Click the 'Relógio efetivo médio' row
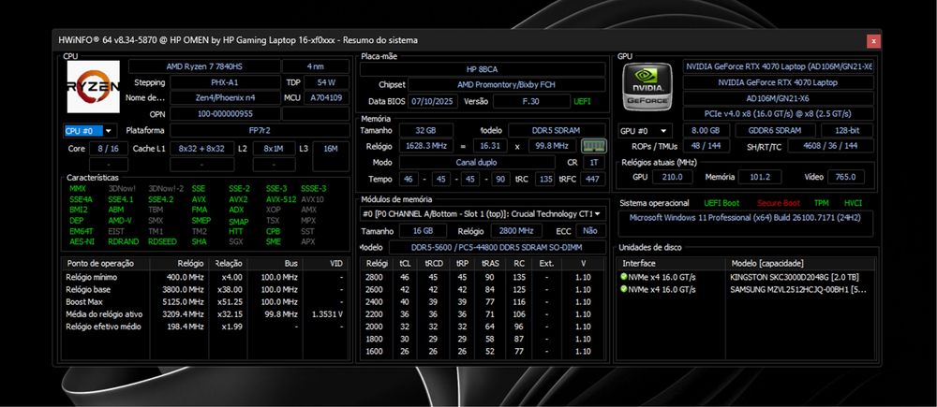Viewport: 937px width, 407px height. (205, 327)
